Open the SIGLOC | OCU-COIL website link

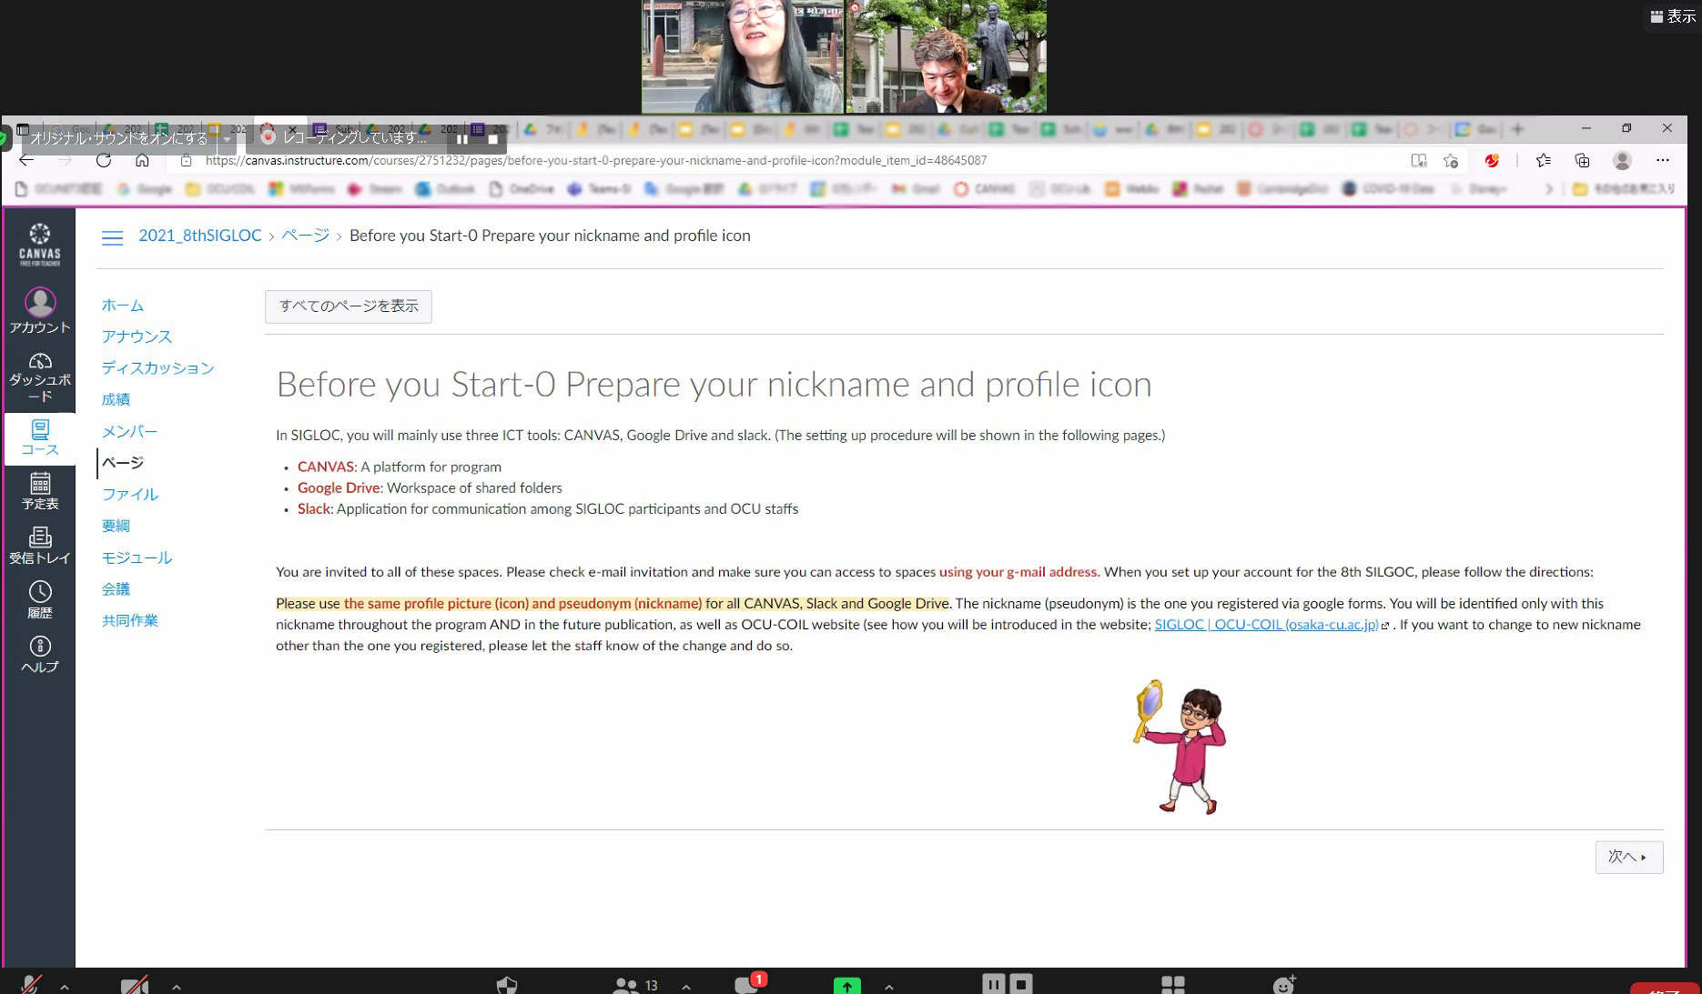(x=1265, y=625)
